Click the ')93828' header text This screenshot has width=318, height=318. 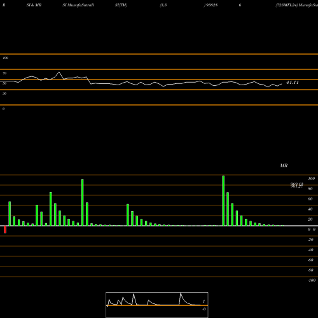[211, 5]
